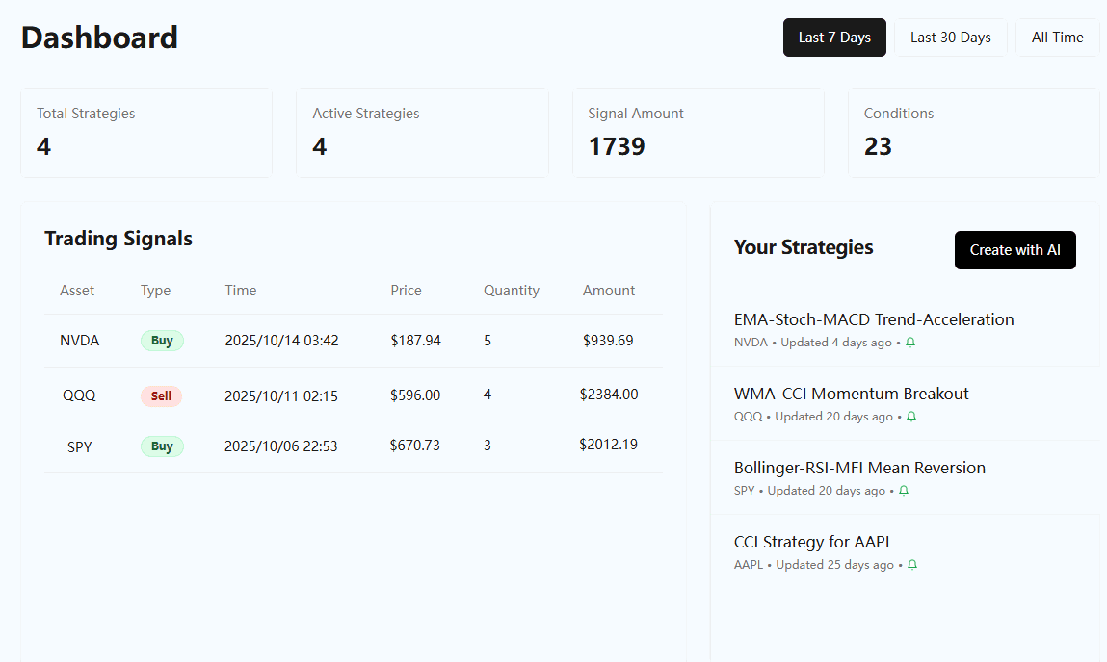Screen dimensions: 1107x662
Task: Show All Time data
Action: (x=1057, y=38)
